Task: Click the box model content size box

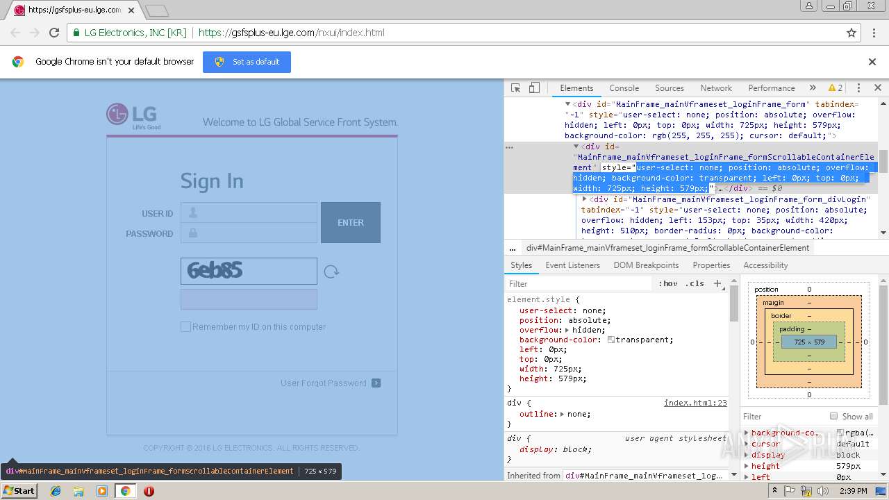Action: pyautogui.click(x=809, y=342)
